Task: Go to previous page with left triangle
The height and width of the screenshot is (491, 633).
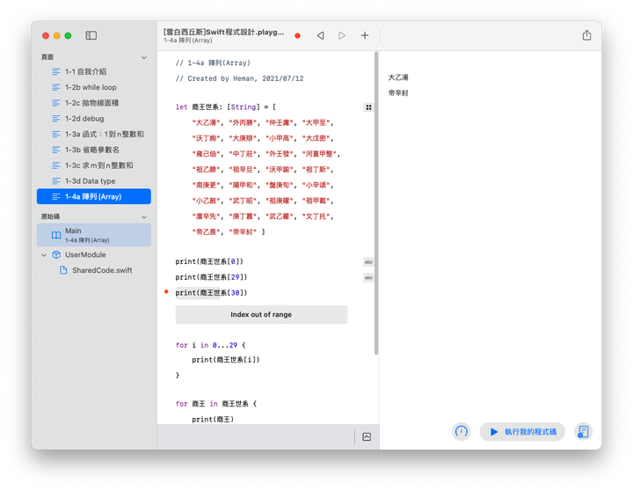Action: [x=321, y=35]
